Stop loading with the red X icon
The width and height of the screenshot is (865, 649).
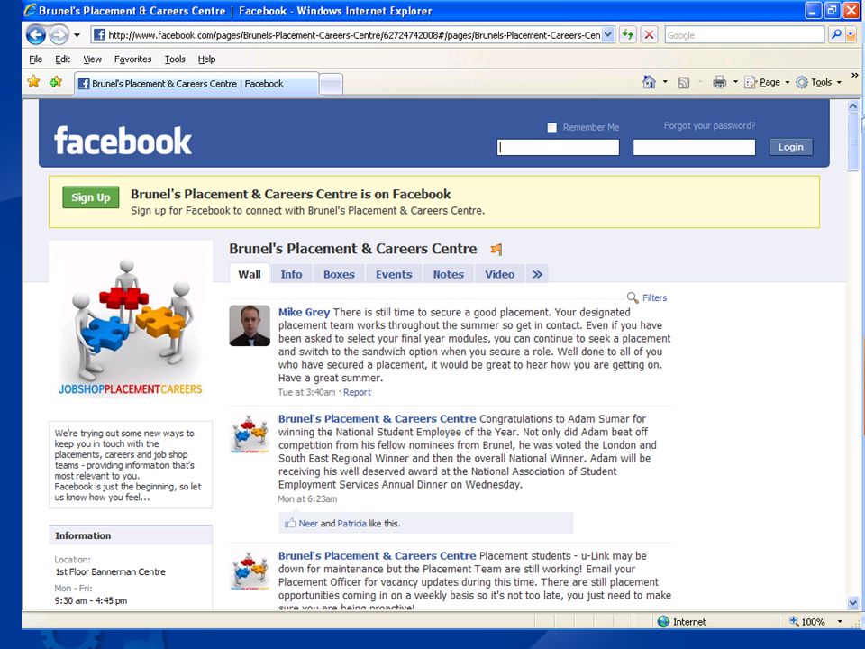click(x=650, y=35)
